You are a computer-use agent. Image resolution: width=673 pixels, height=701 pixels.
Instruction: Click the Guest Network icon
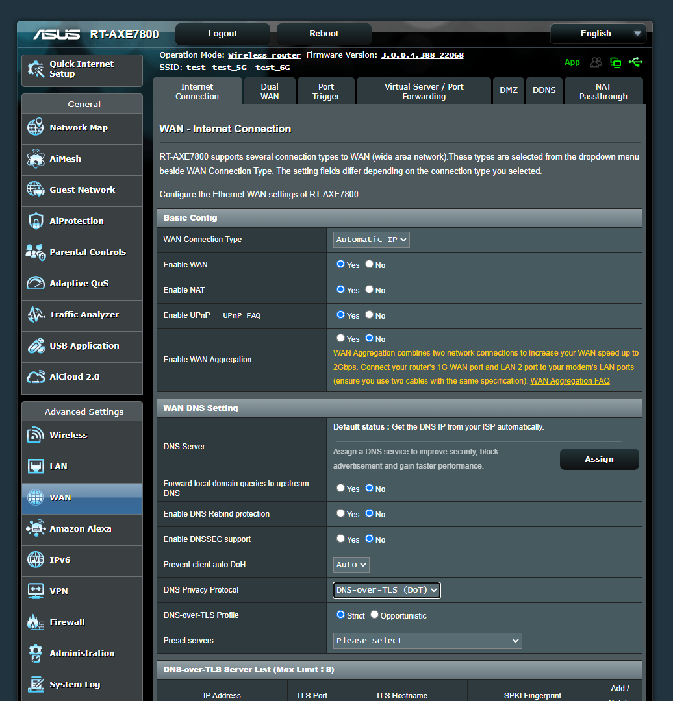point(36,190)
